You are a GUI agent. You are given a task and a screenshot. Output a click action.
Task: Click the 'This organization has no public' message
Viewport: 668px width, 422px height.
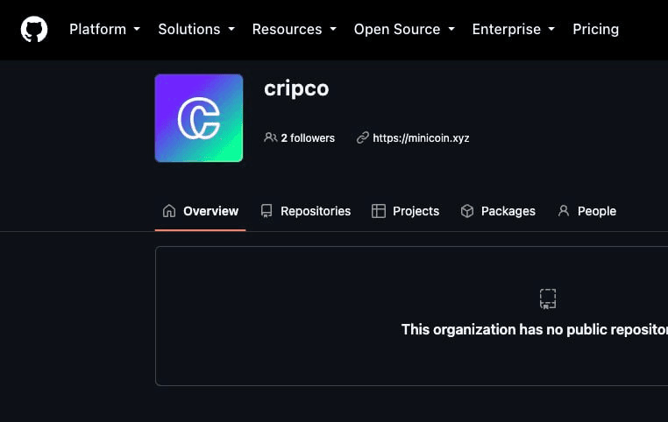click(x=535, y=329)
